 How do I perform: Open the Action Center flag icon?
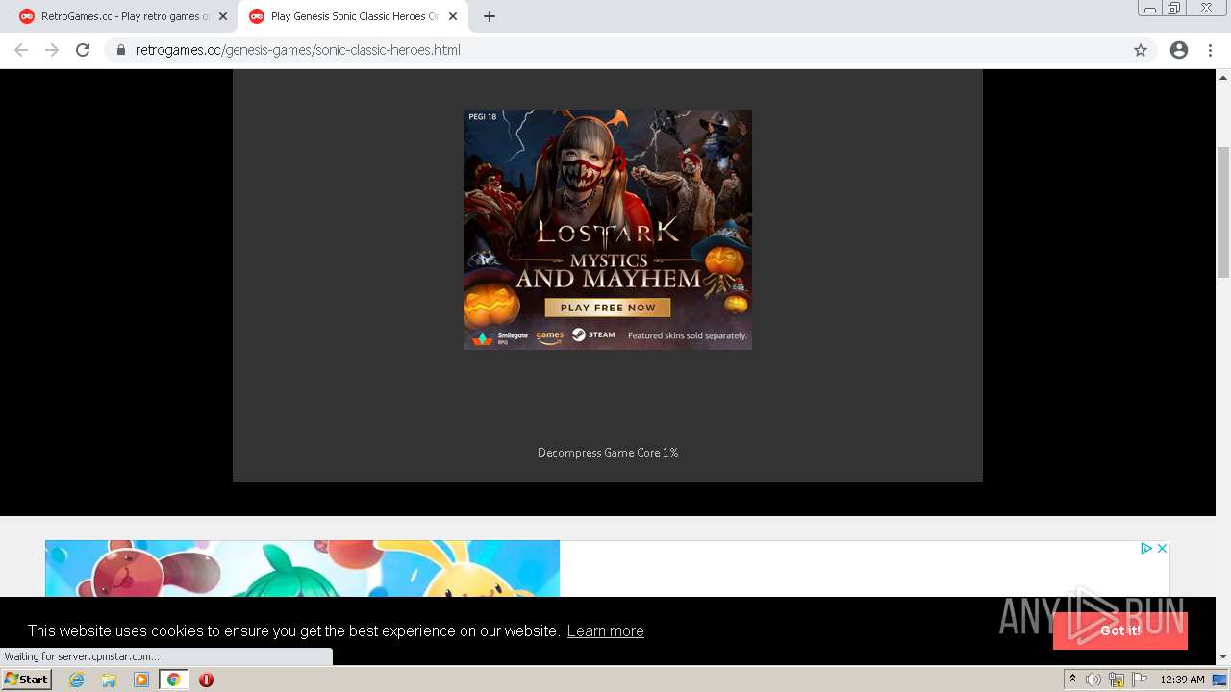point(1140,680)
